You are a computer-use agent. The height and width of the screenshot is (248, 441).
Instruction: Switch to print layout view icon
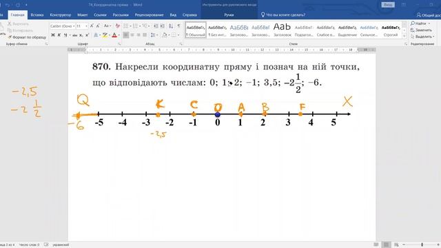point(386,245)
